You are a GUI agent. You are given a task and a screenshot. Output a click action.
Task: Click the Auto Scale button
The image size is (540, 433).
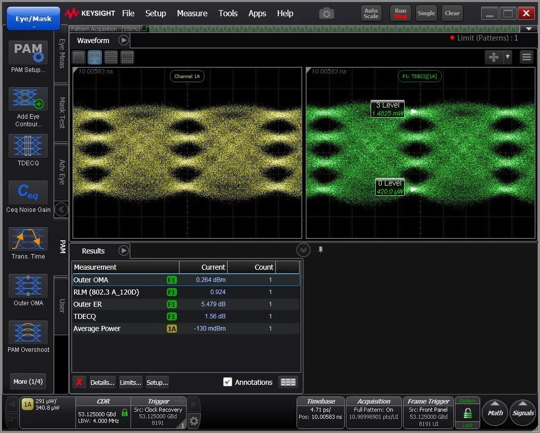point(371,13)
